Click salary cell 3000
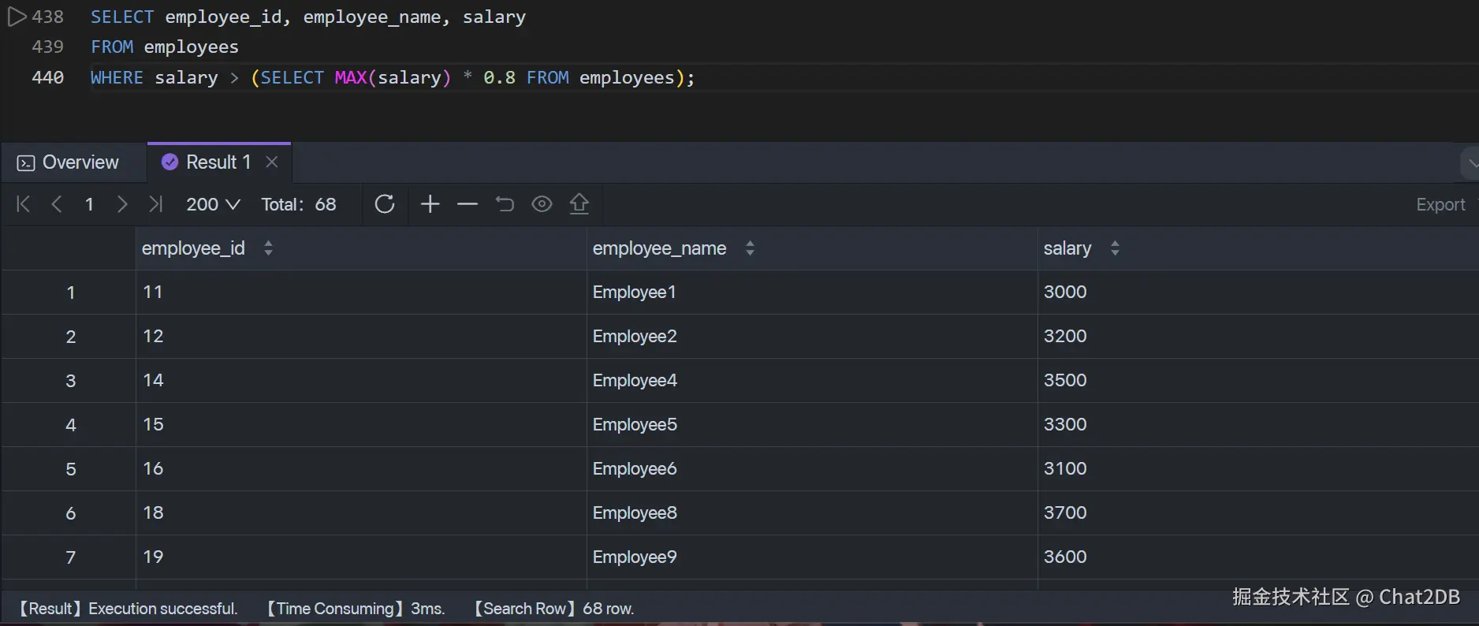 (x=1258, y=293)
